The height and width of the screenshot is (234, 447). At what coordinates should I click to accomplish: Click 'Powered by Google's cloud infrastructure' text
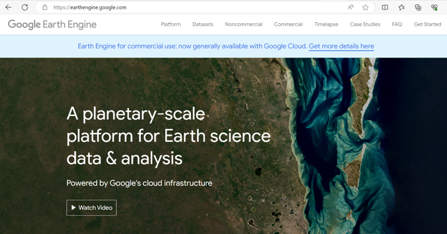[139, 183]
